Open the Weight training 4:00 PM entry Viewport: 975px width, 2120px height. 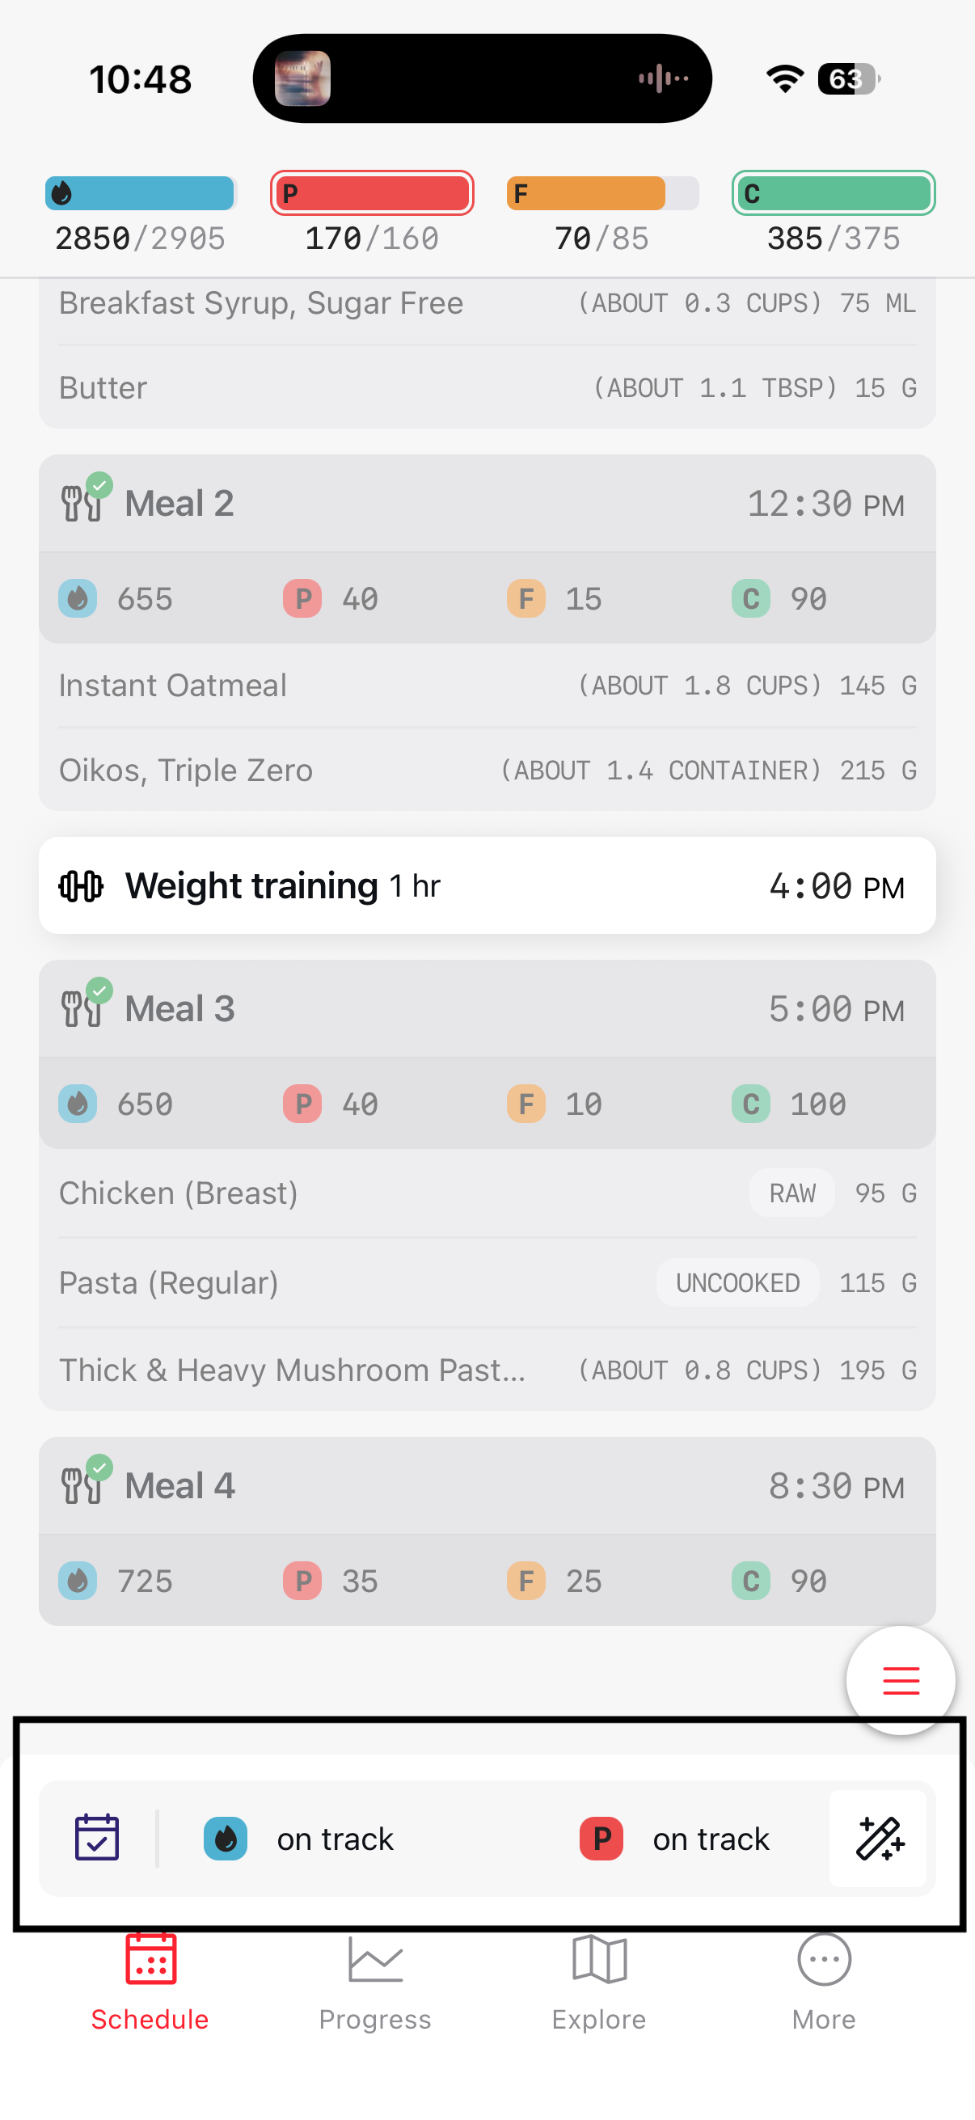(x=487, y=886)
